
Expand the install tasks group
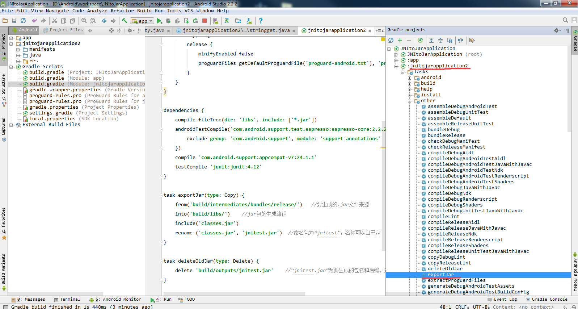point(410,95)
